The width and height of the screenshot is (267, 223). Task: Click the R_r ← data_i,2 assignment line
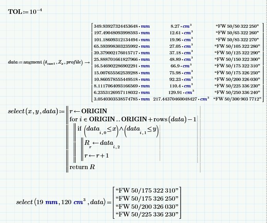(102, 144)
